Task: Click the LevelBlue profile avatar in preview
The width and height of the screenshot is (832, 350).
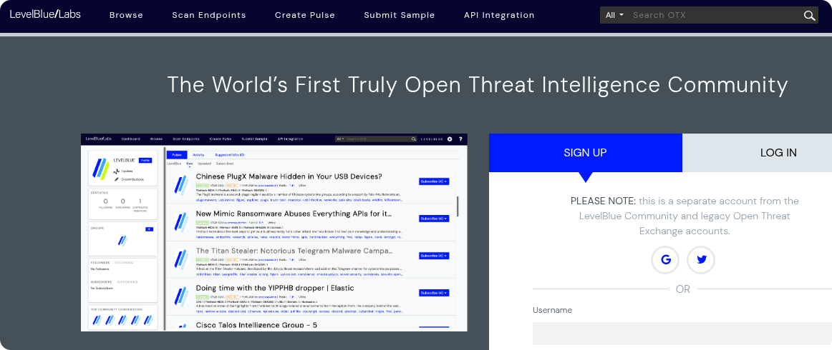Action: pyautogui.click(x=102, y=169)
